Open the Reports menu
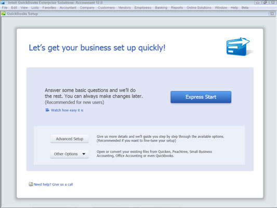277x208 pixels. (177, 8)
